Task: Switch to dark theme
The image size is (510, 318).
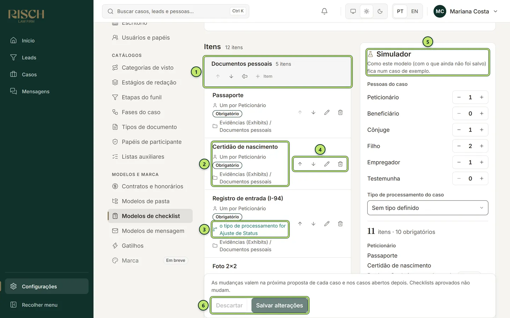Action: 380,11
